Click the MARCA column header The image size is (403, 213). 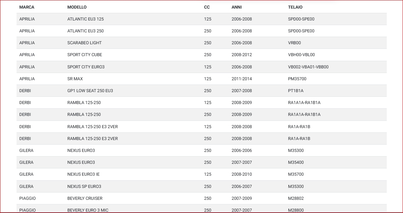pyautogui.click(x=27, y=7)
